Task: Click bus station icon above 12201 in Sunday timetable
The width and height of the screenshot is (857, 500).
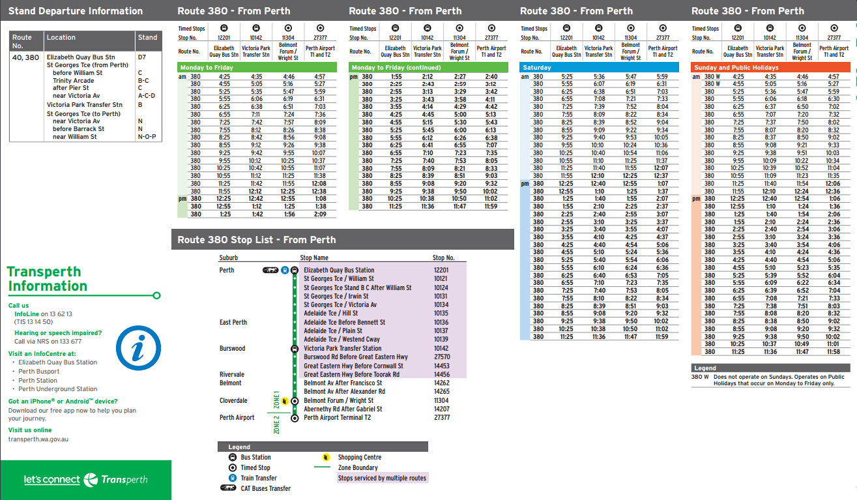Action: point(738,28)
